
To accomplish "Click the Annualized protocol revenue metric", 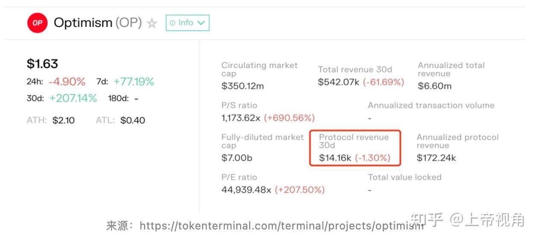I will pos(457,141).
